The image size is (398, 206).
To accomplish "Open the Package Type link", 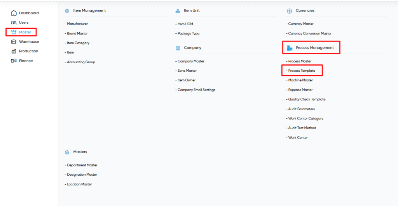I will pyautogui.click(x=187, y=33).
